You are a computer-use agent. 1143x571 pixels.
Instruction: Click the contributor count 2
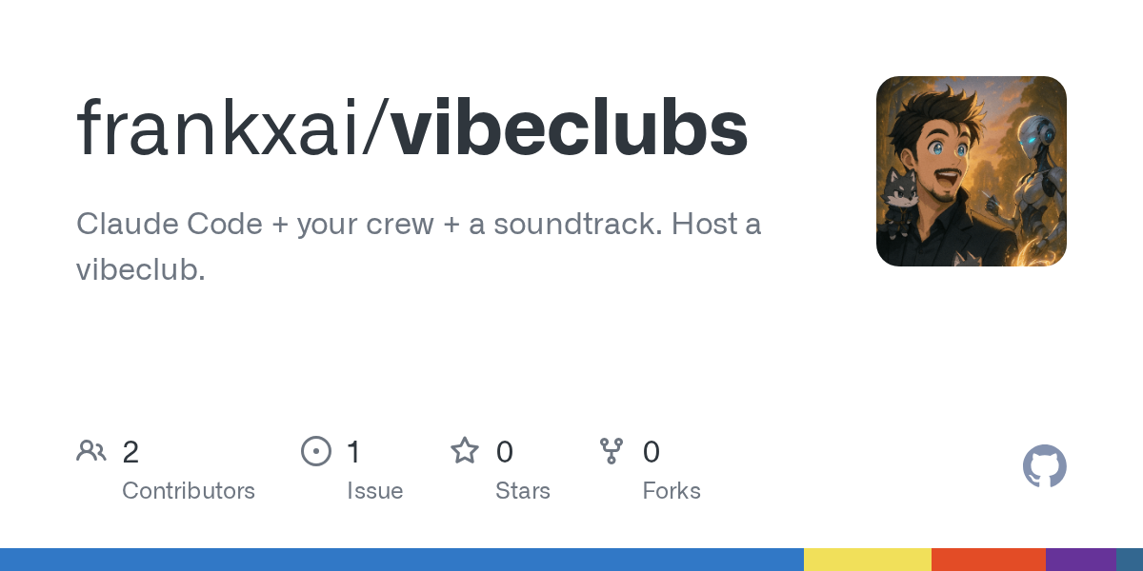tap(130, 452)
